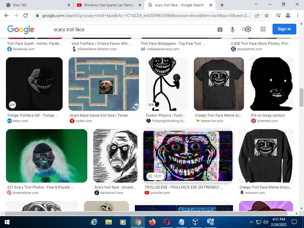
Task: Click the volume speaker tray icon
Action: pos(266,222)
